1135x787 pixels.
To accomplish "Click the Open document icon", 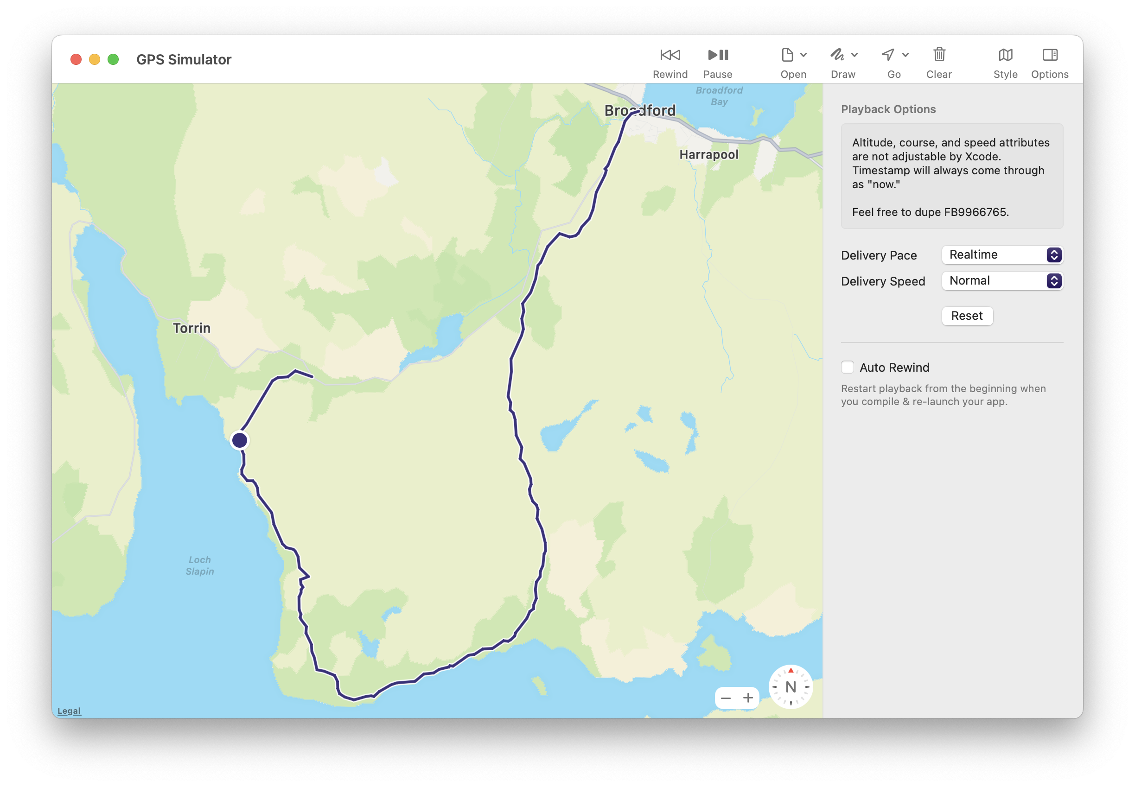I will point(787,55).
